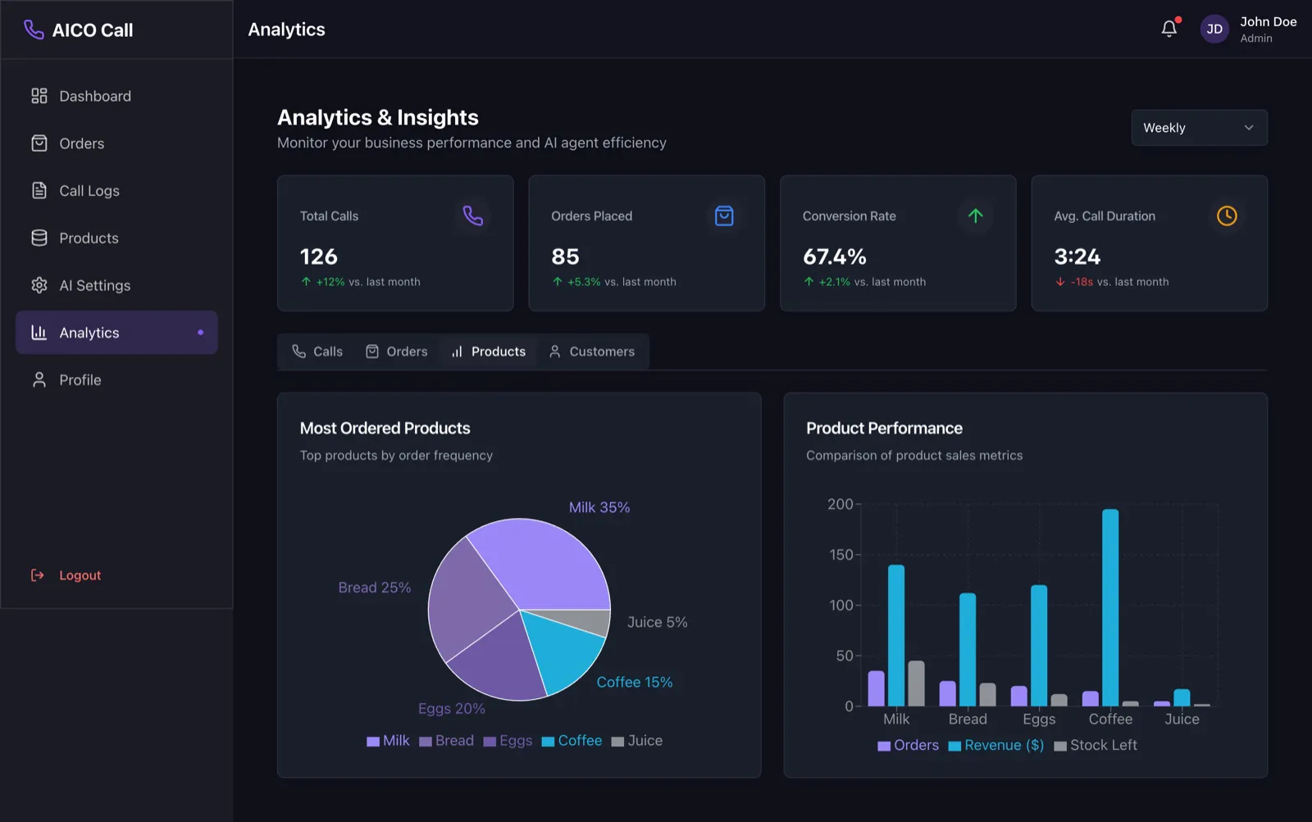Switch to the Customers tab
Screen dimensions: 1312x822
591,352
